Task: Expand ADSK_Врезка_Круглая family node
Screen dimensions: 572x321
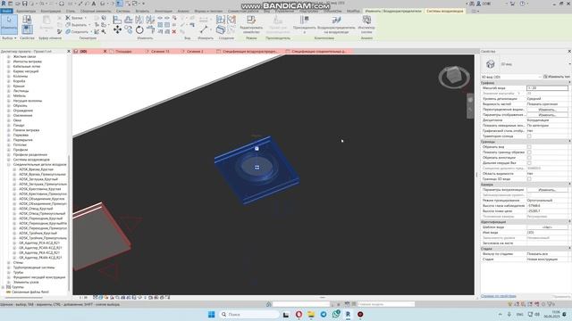Action: coord(14,169)
